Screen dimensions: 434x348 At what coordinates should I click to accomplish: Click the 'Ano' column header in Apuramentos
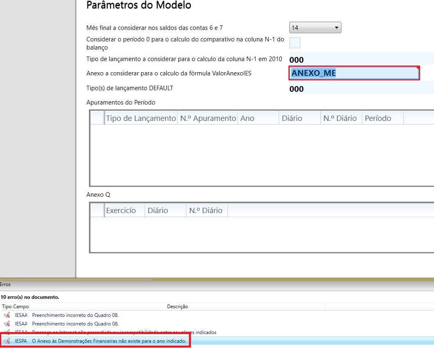[x=248, y=118]
